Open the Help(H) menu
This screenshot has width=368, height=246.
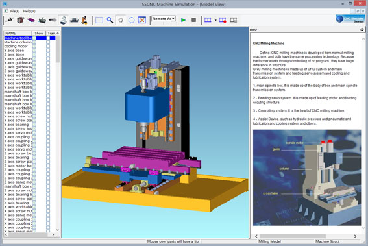coord(29,11)
